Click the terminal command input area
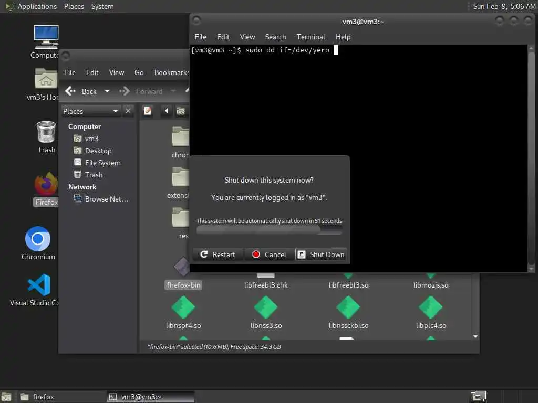Viewport: 538px width, 403px height. tap(358, 157)
